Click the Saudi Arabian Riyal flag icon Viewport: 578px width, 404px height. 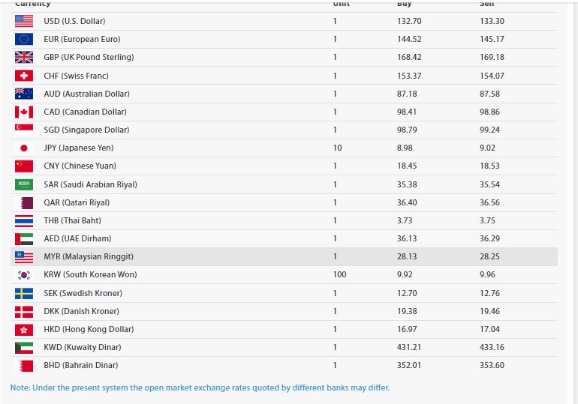point(24,184)
